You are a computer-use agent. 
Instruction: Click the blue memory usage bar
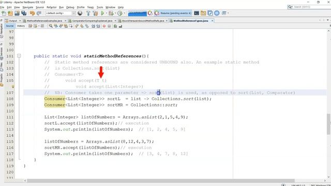137,13
